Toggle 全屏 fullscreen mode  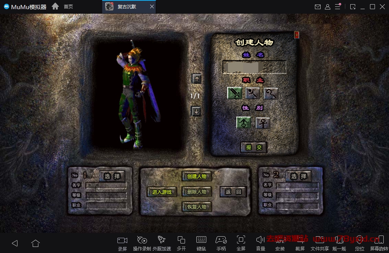click(241, 243)
